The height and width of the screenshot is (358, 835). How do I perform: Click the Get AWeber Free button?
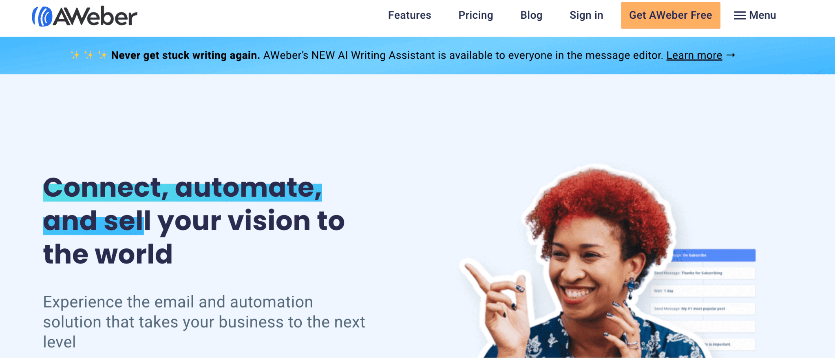tap(670, 15)
